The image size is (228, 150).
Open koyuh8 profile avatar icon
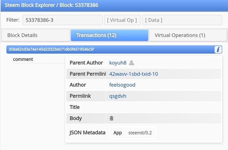[x=131, y=63]
